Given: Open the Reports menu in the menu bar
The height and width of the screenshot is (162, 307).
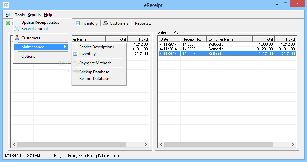Looking at the screenshot, I should point(34,15).
